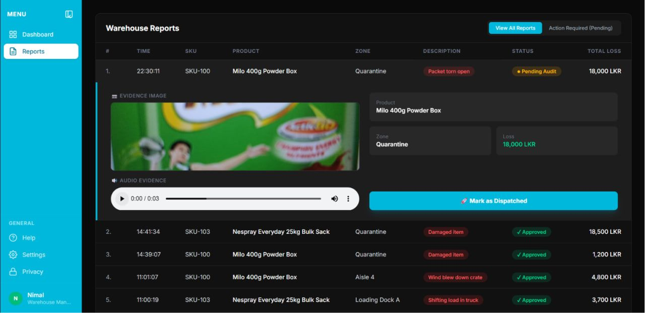This screenshot has height=313, width=645.
Task: Open the Milo evidence image
Action: tap(235, 137)
